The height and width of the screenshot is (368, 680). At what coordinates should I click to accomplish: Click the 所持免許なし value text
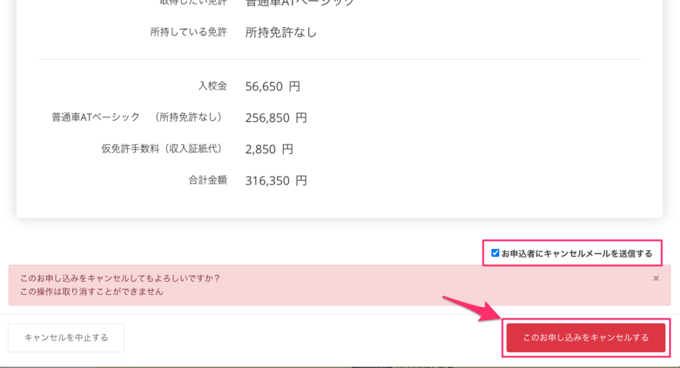[x=281, y=32]
